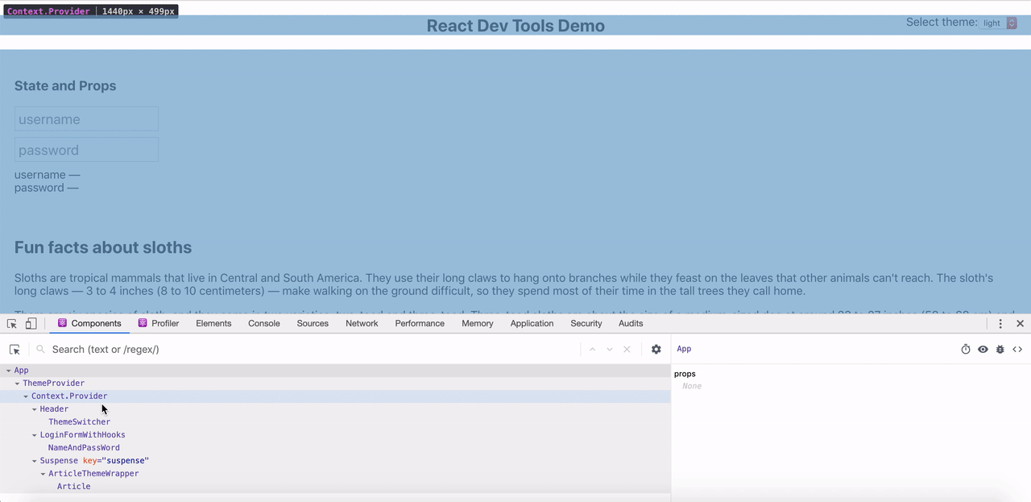Click the App name in inspector header
This screenshot has width=1031, height=502.
(x=684, y=349)
